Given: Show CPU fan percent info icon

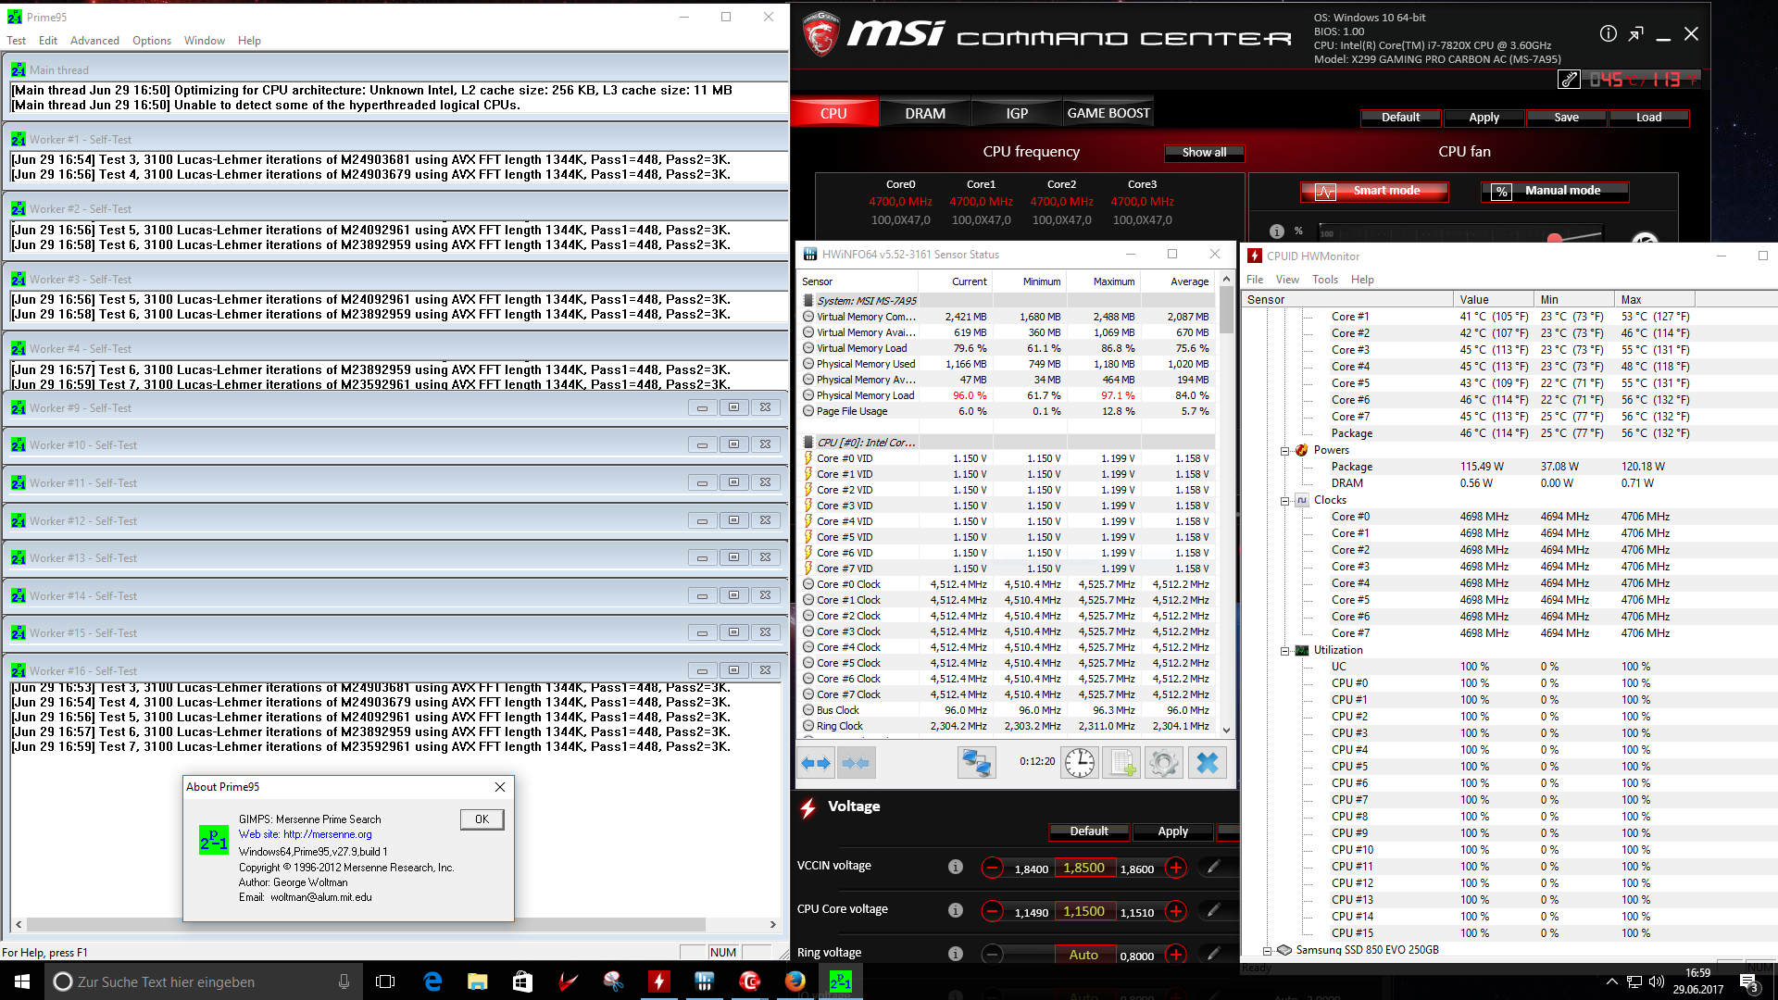Looking at the screenshot, I should click(1277, 231).
